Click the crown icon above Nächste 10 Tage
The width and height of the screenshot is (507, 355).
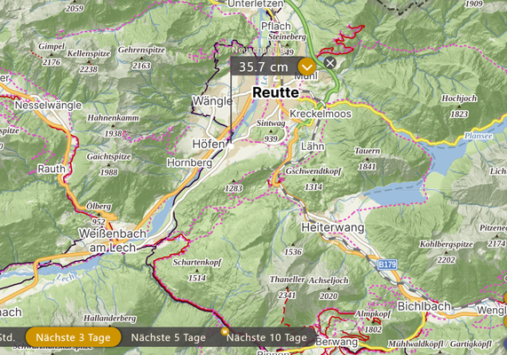[x=225, y=331]
